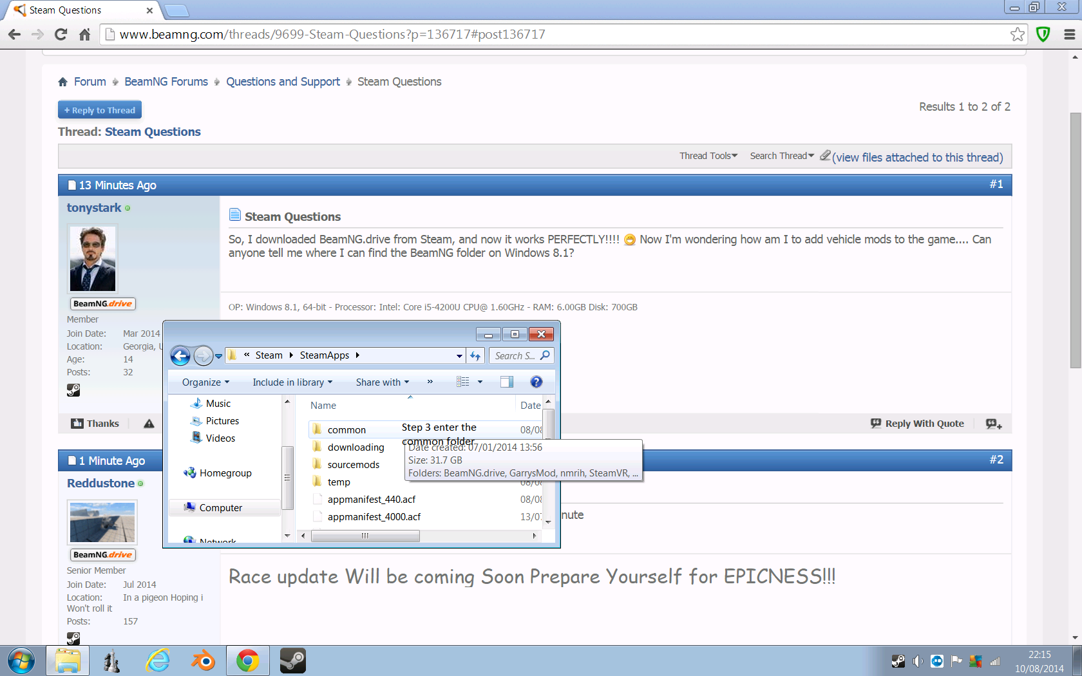This screenshot has width=1082, height=676.
Task: Click tonystark's avatar thumbnail
Action: [x=93, y=259]
